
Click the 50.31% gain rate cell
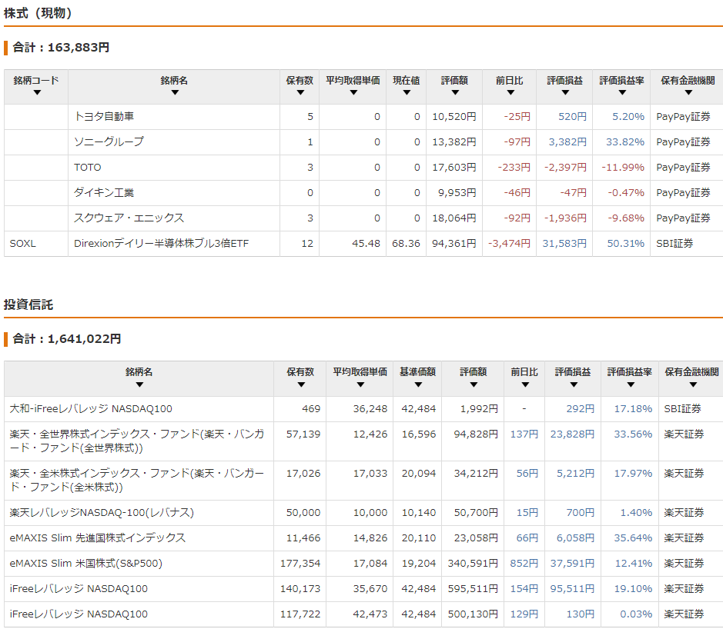pos(626,243)
